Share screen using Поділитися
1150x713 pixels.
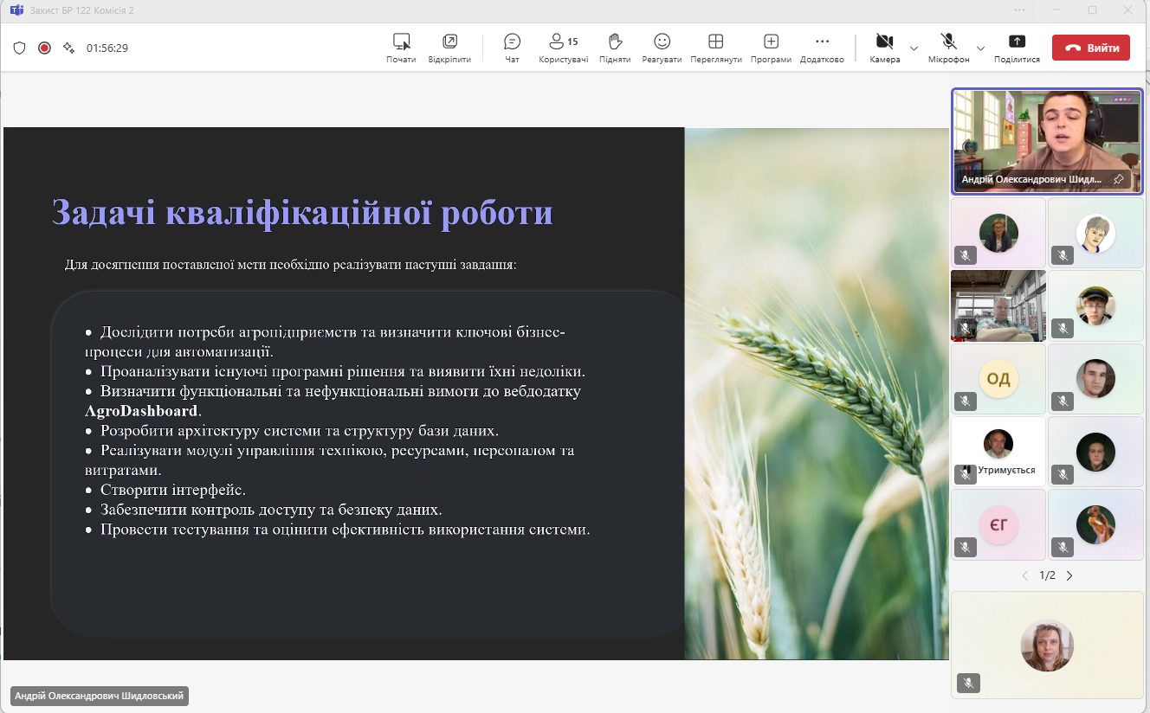[x=1017, y=48]
